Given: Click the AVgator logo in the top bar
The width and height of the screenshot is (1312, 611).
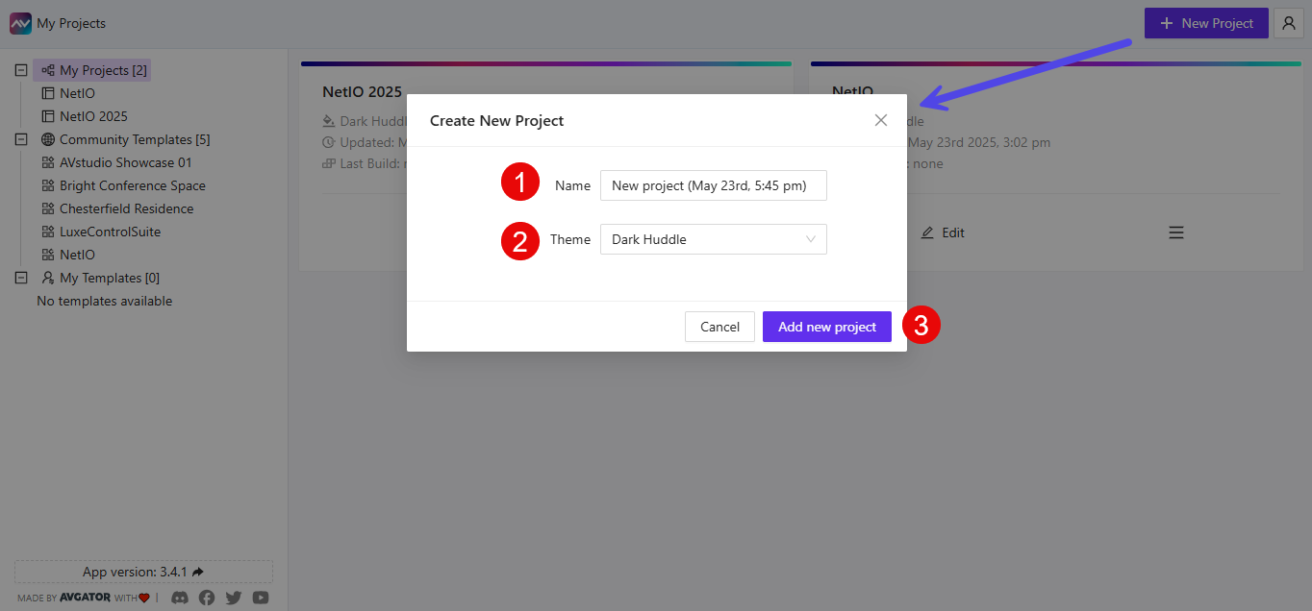Looking at the screenshot, I should [19, 22].
